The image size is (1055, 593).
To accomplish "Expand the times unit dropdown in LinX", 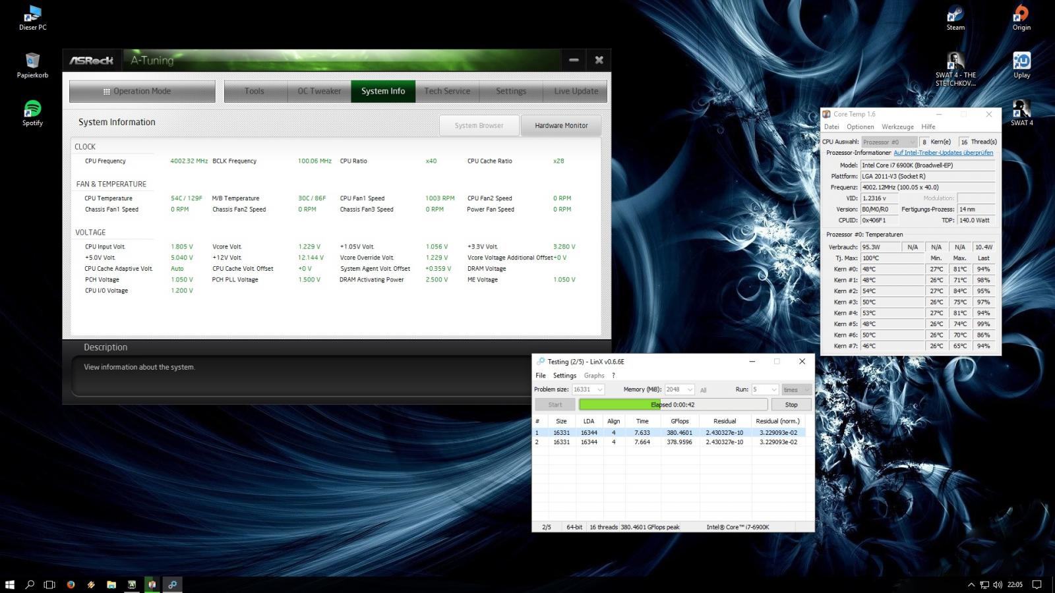I will click(x=797, y=389).
